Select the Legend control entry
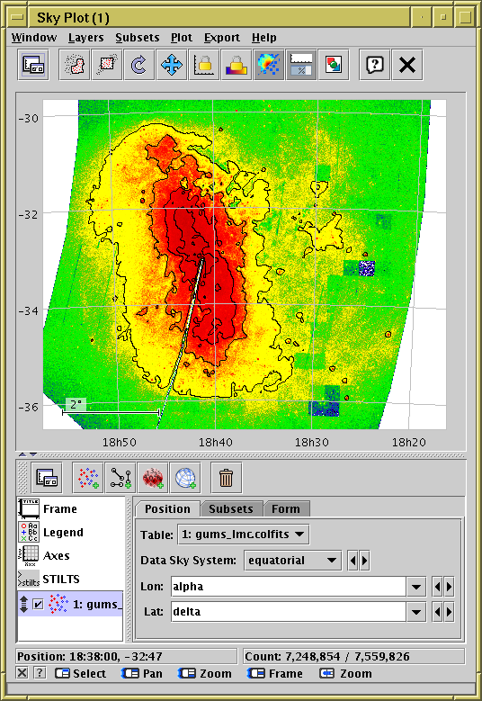482x701 pixels. click(x=70, y=532)
